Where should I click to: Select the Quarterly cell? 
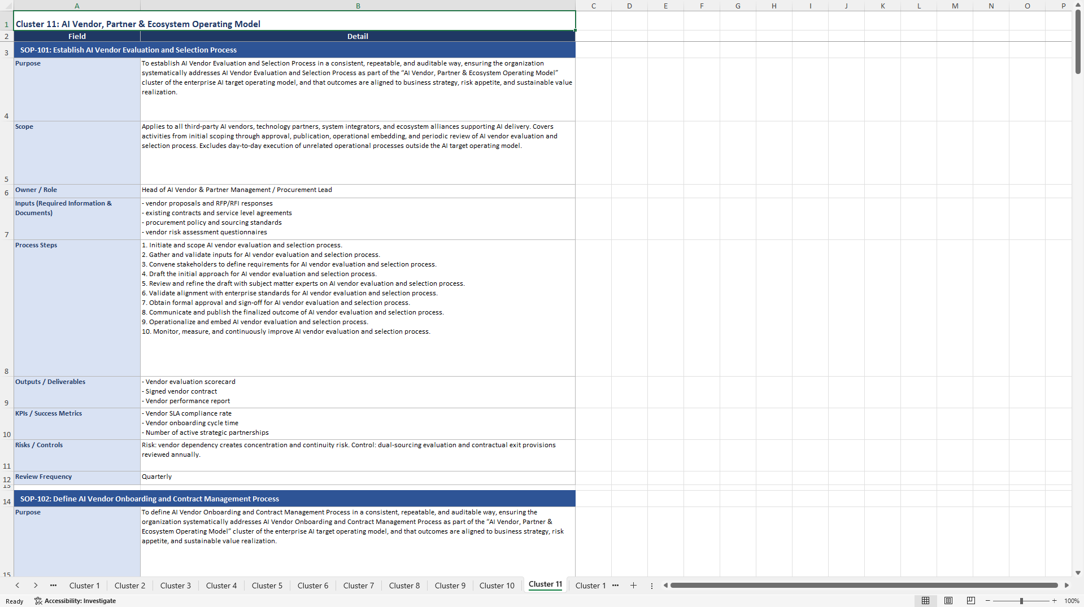358,478
